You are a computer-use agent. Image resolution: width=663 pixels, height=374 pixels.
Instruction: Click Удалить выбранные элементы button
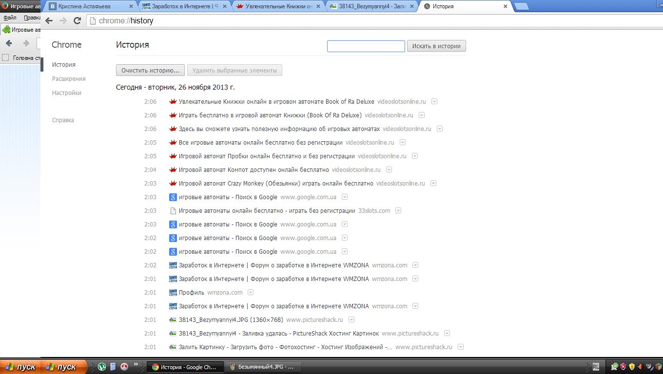coord(234,71)
